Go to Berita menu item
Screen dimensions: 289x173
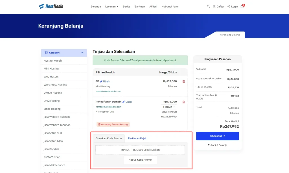click(x=126, y=6)
